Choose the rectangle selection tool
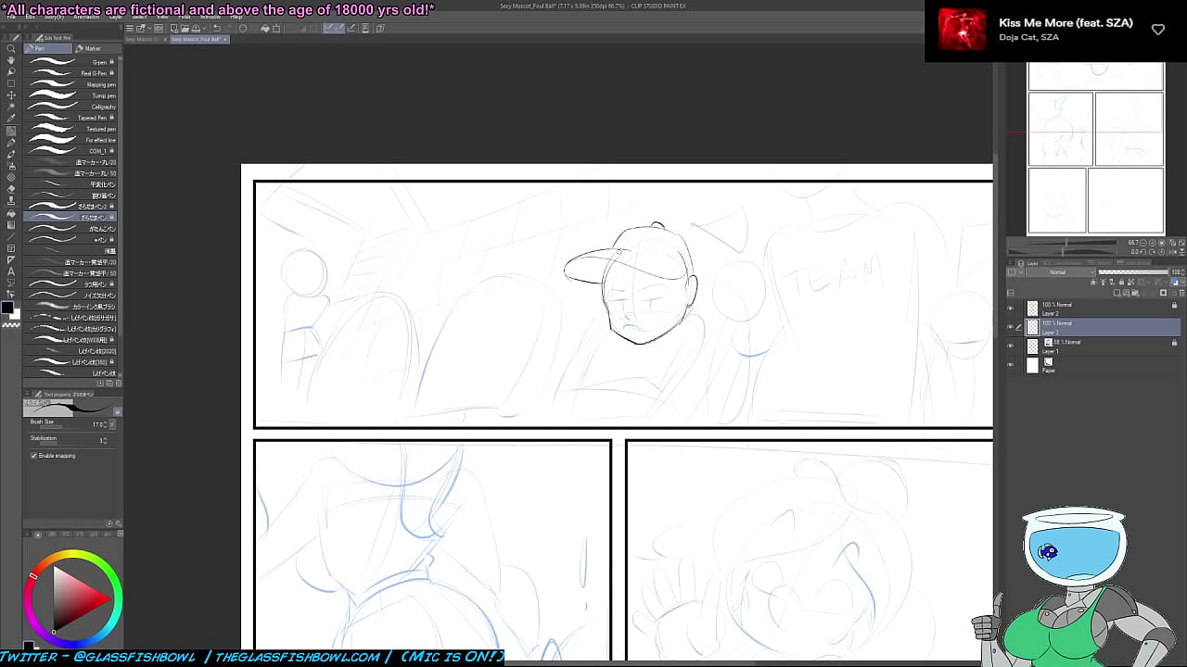 (11, 83)
